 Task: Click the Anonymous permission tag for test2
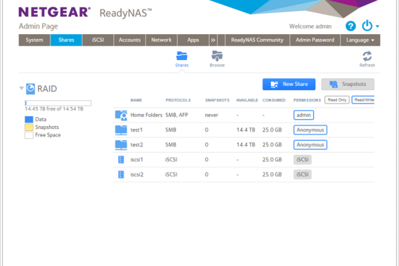310,145
